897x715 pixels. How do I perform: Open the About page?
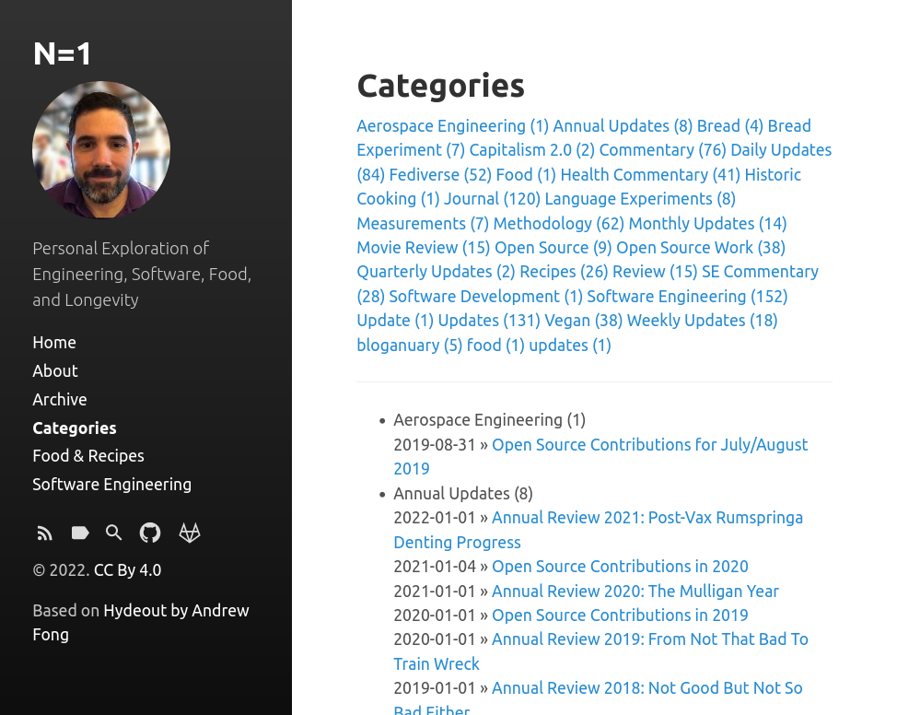55,371
